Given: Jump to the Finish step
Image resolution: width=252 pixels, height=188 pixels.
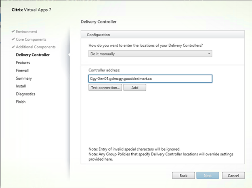Looking at the screenshot, I should tap(21, 102).
